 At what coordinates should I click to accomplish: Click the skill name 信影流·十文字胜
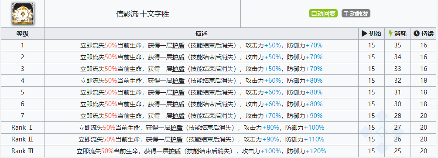click(x=143, y=14)
